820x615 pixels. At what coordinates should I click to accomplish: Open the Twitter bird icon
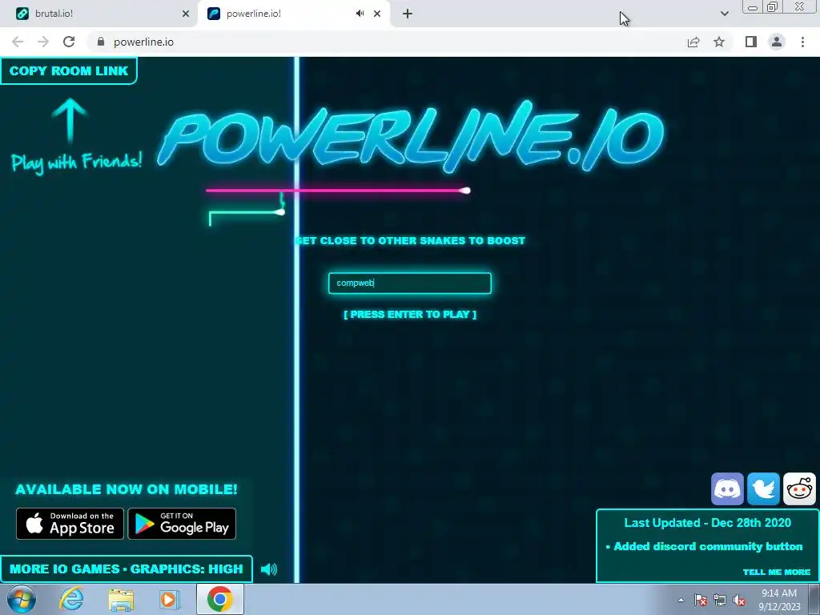point(763,489)
